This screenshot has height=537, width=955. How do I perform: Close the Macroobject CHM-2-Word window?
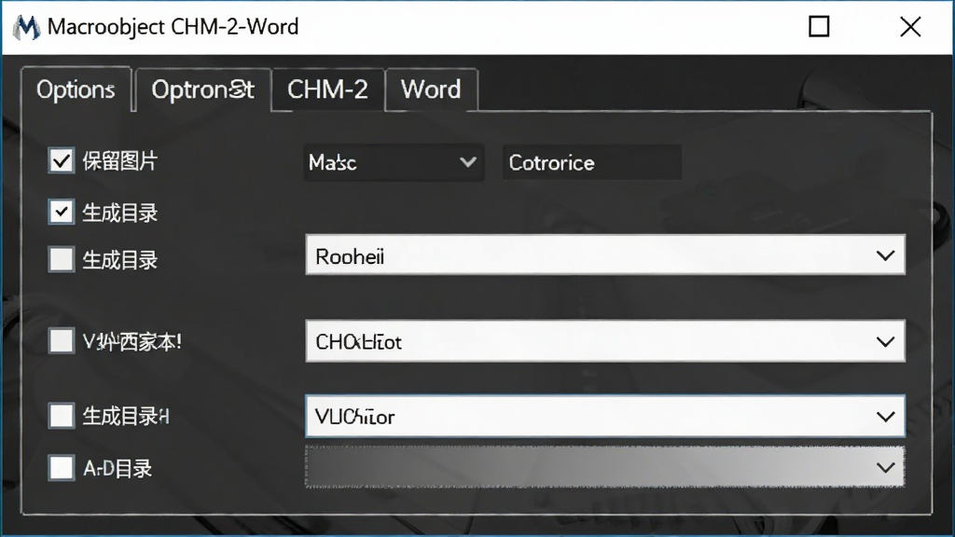[x=910, y=27]
